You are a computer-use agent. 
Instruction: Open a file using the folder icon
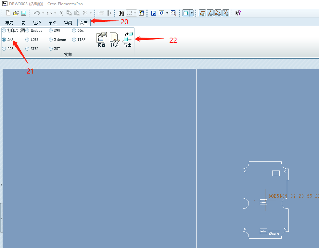pyautogui.click(x=16, y=13)
